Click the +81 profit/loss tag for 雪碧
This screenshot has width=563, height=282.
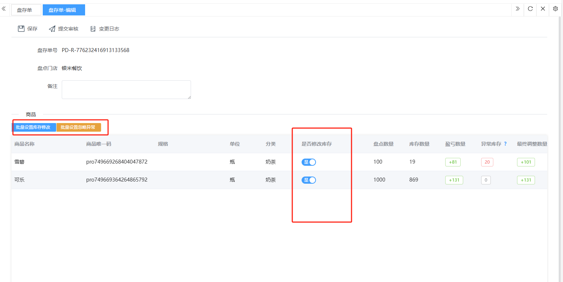click(453, 162)
